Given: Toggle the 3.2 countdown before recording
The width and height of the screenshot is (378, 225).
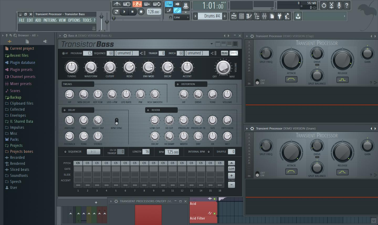Looking at the screenshot, I should click(137, 4).
